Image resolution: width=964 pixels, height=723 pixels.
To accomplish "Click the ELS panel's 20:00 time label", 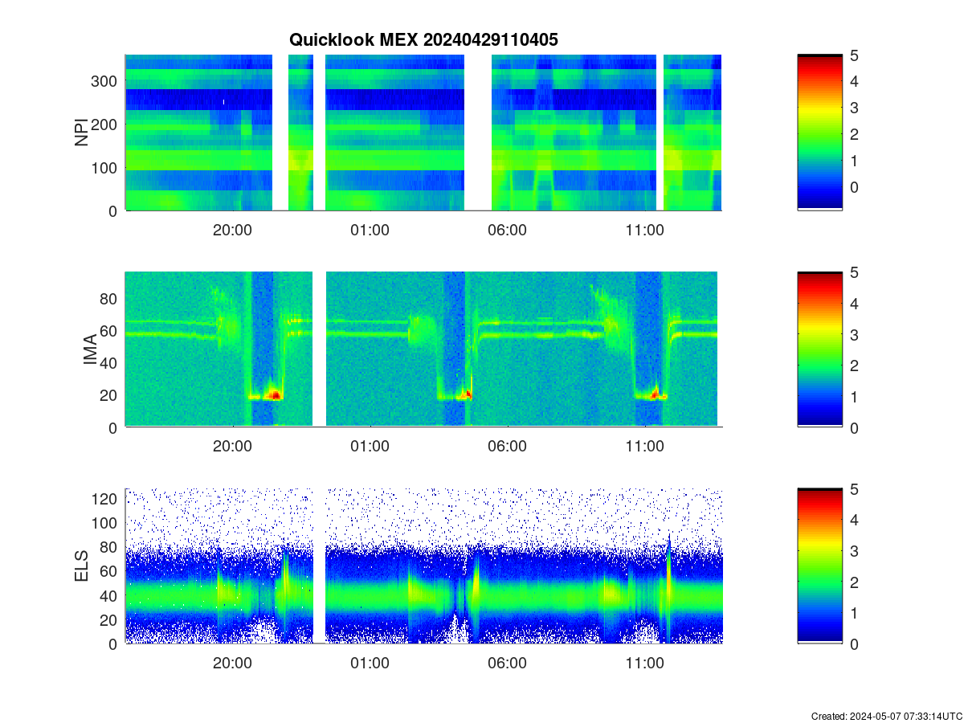I will [x=232, y=664].
